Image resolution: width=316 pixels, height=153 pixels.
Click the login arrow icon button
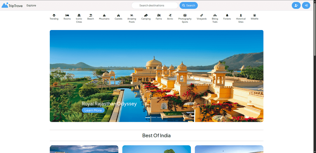306,6
